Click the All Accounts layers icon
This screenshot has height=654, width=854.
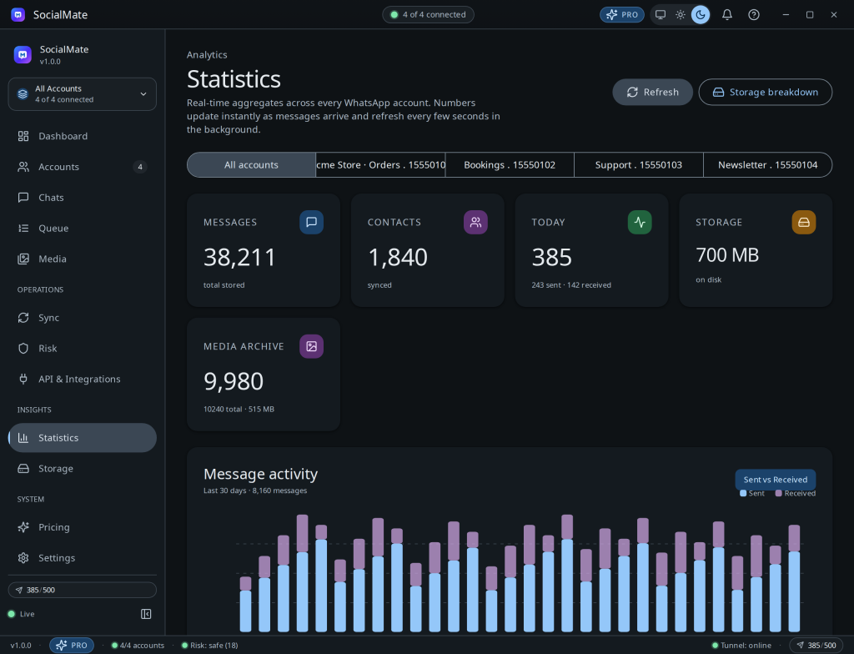(23, 93)
